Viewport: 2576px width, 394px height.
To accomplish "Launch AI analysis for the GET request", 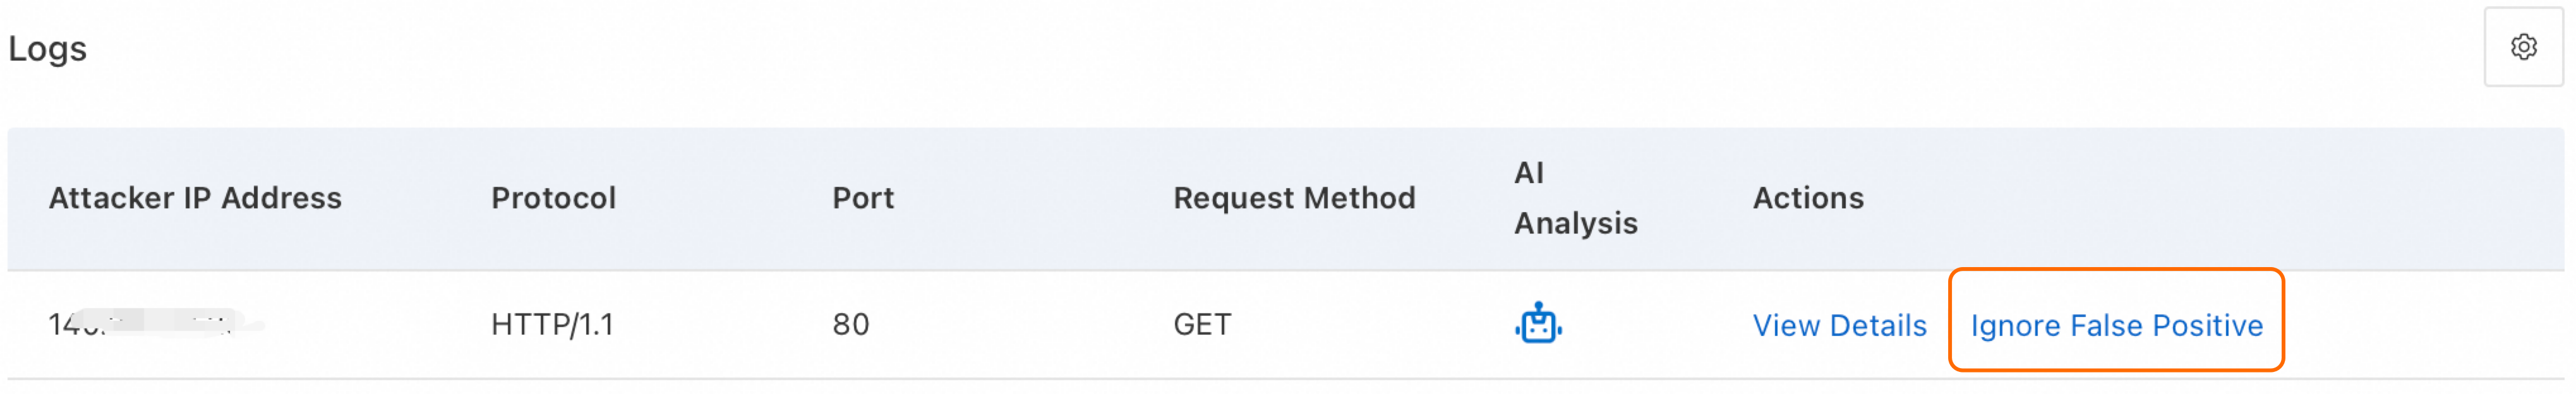I will point(1537,324).
